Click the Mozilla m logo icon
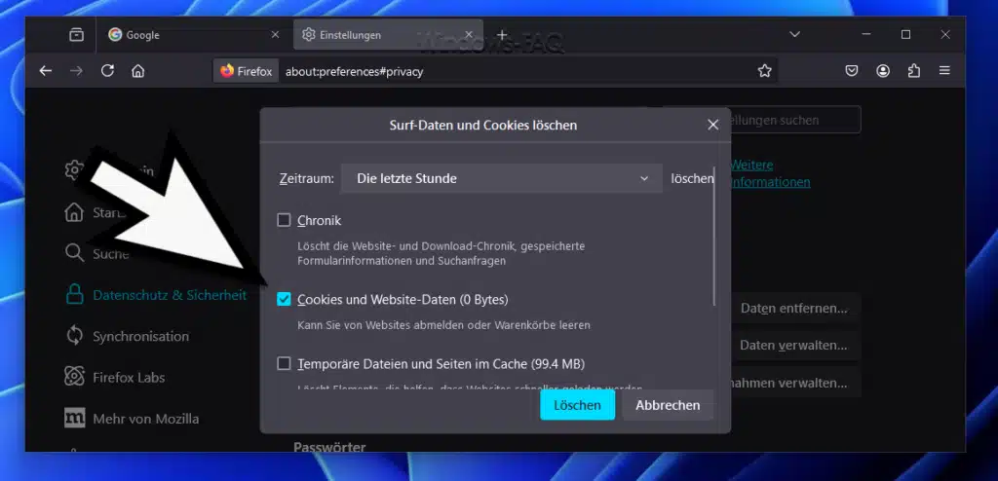 tap(74, 419)
